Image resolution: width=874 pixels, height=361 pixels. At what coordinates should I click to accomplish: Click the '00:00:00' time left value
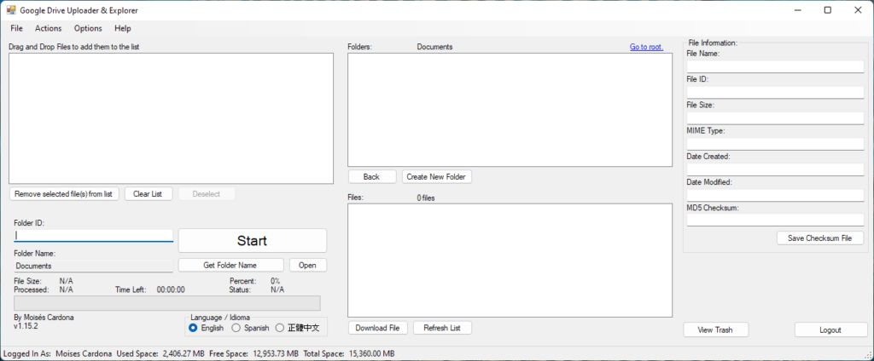coord(171,289)
